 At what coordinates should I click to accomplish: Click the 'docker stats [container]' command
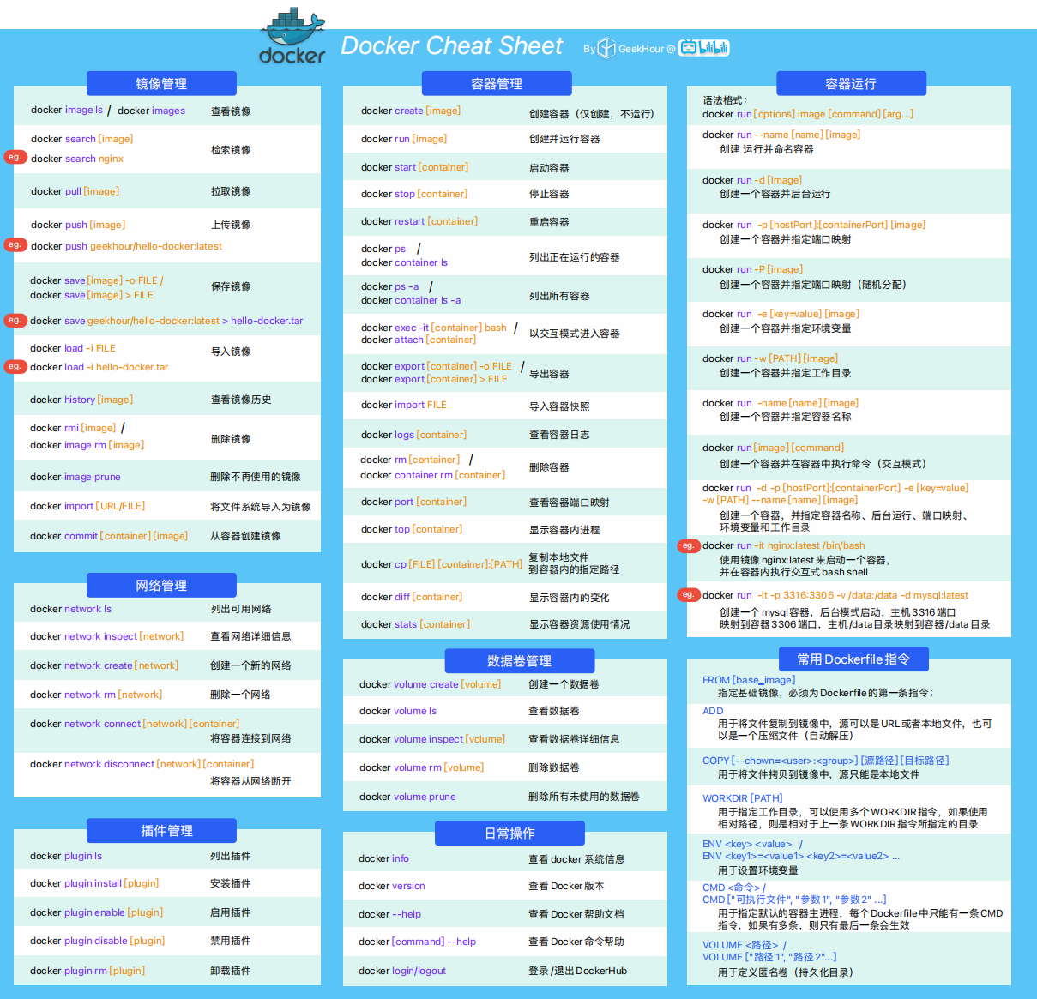pyautogui.click(x=415, y=624)
